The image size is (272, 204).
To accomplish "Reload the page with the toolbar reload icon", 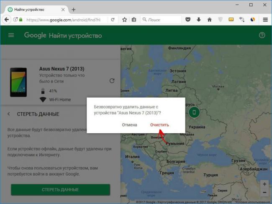I will 113,20.
